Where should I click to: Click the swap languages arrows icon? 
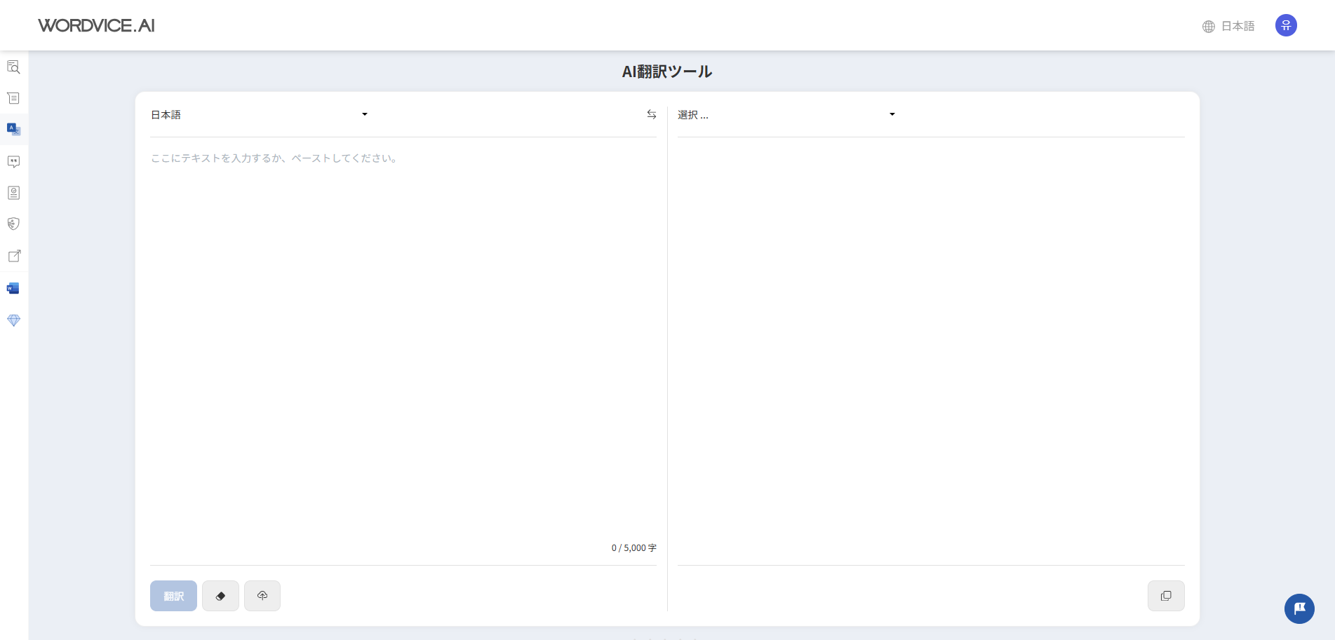[x=651, y=114]
